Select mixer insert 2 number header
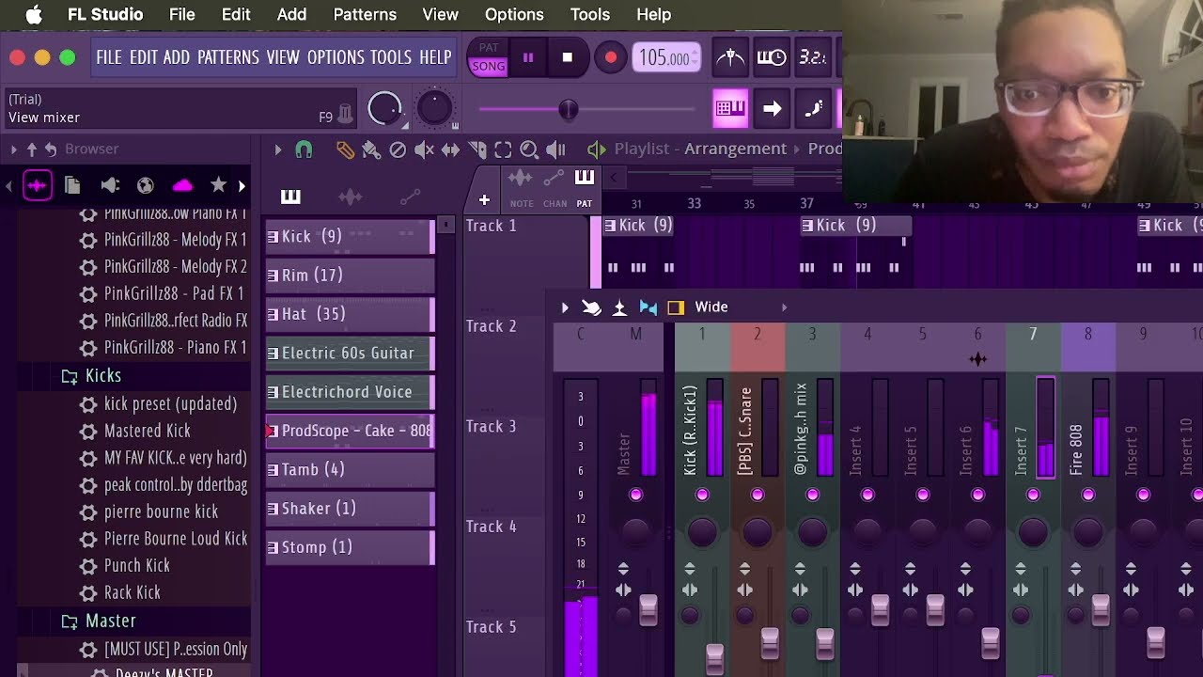This screenshot has width=1203, height=677. (x=758, y=334)
